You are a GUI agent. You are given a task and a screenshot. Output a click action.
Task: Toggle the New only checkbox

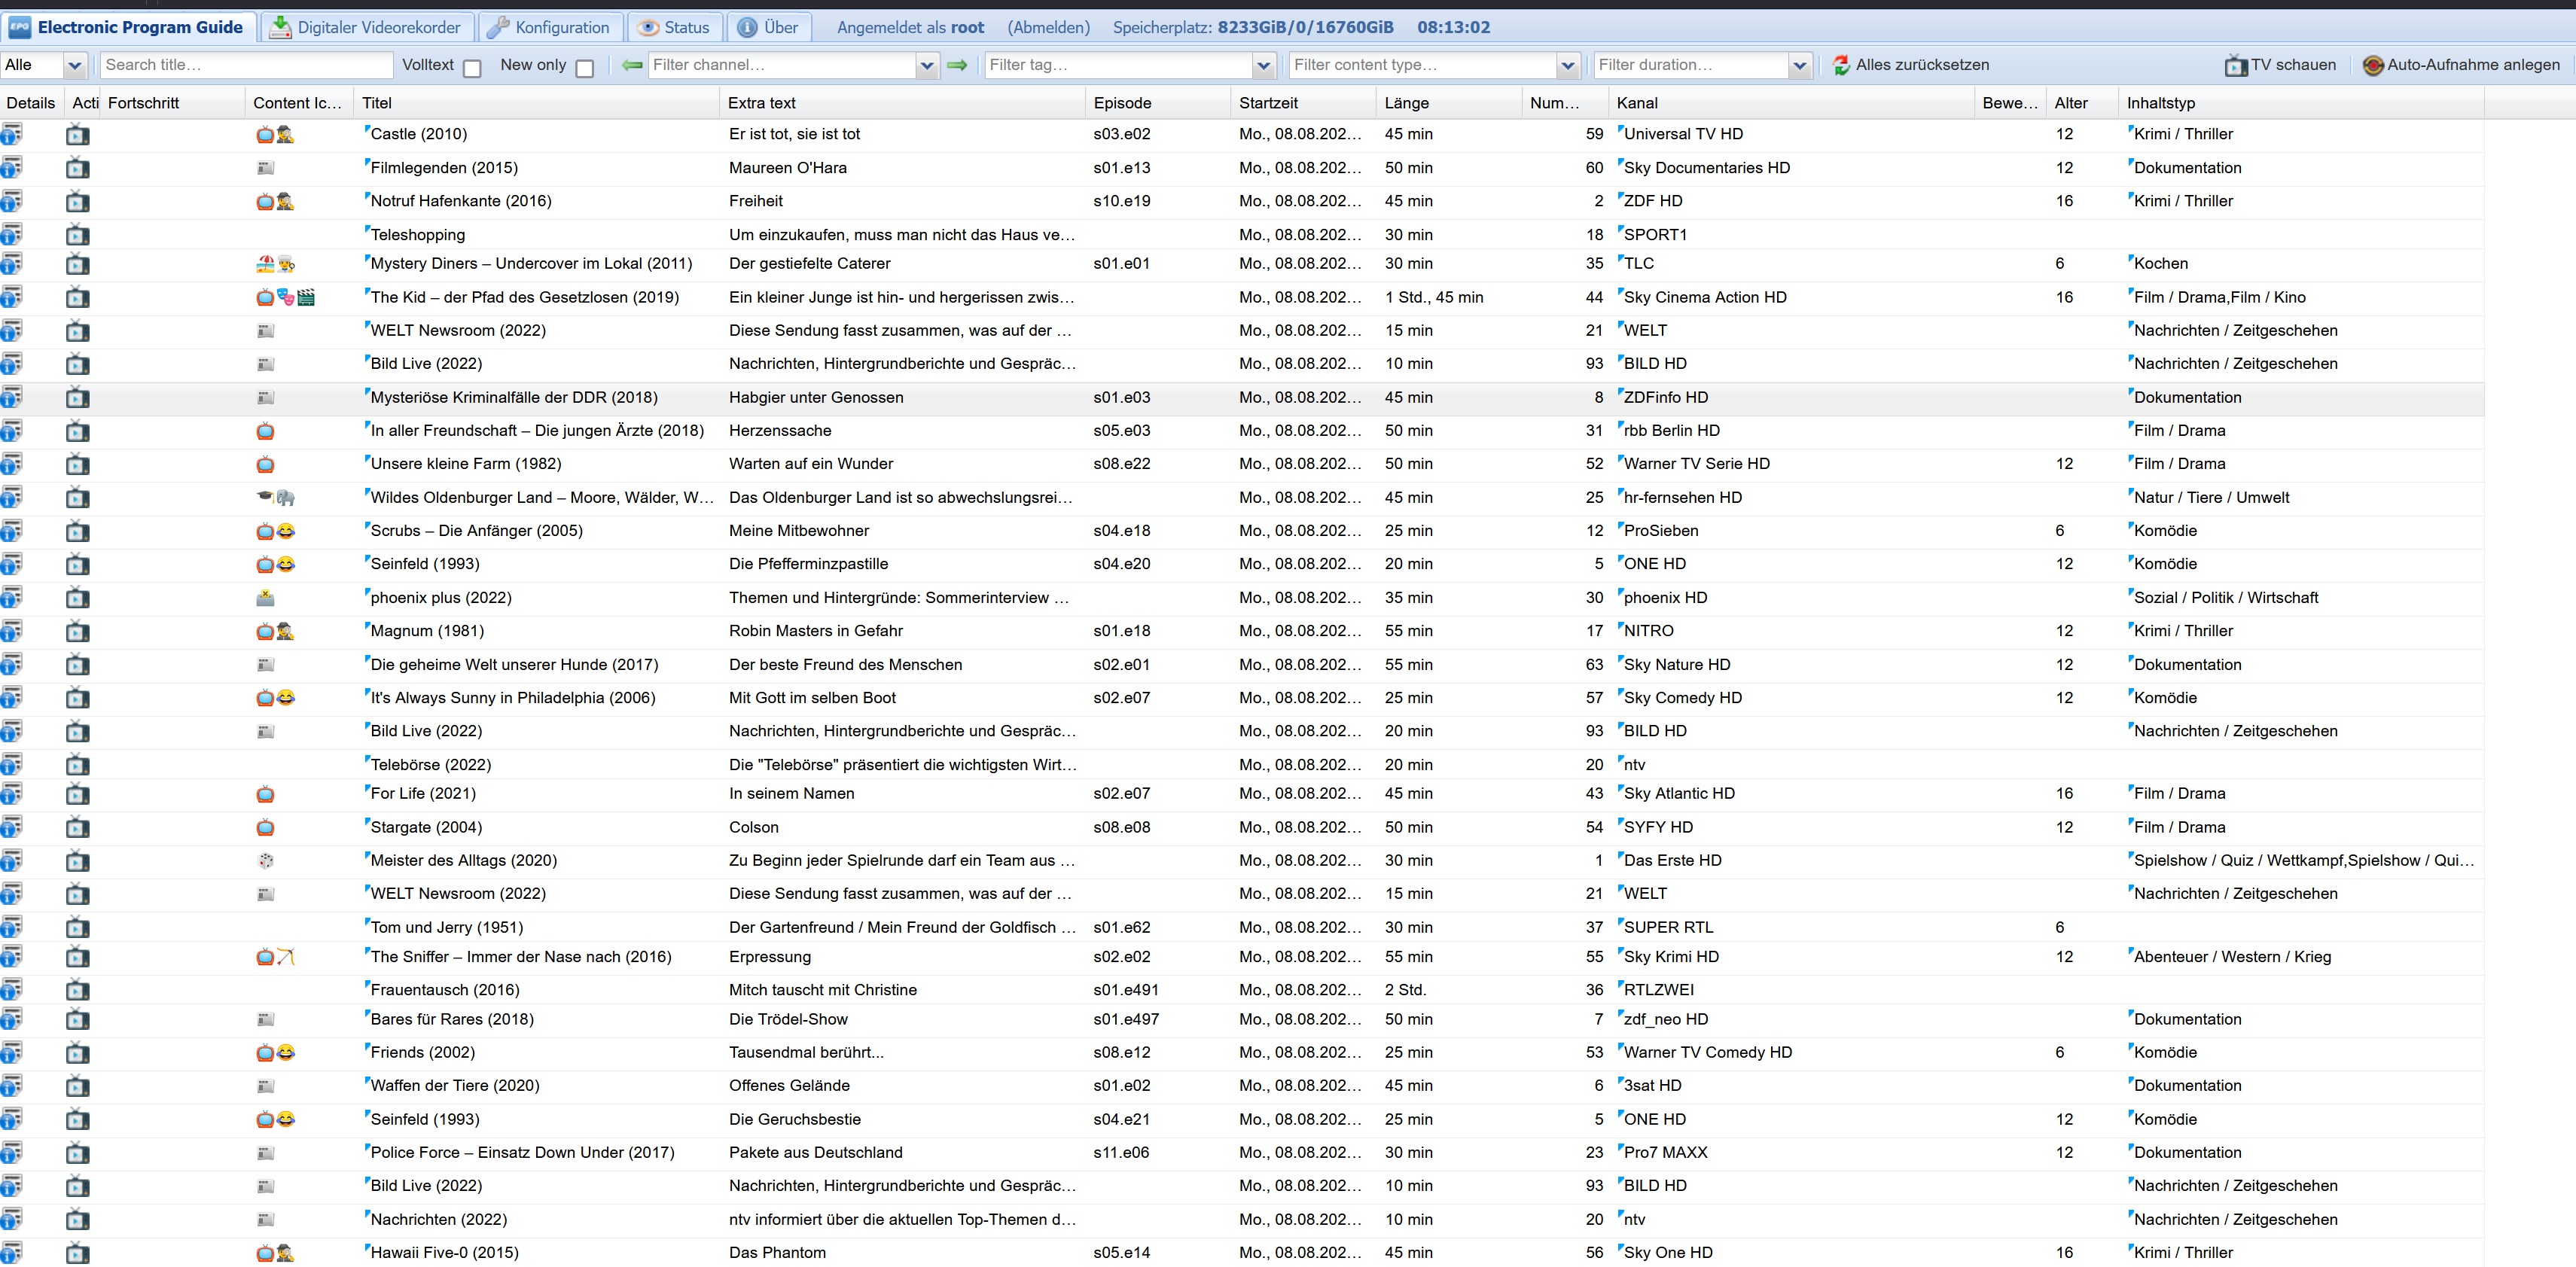coord(585,68)
